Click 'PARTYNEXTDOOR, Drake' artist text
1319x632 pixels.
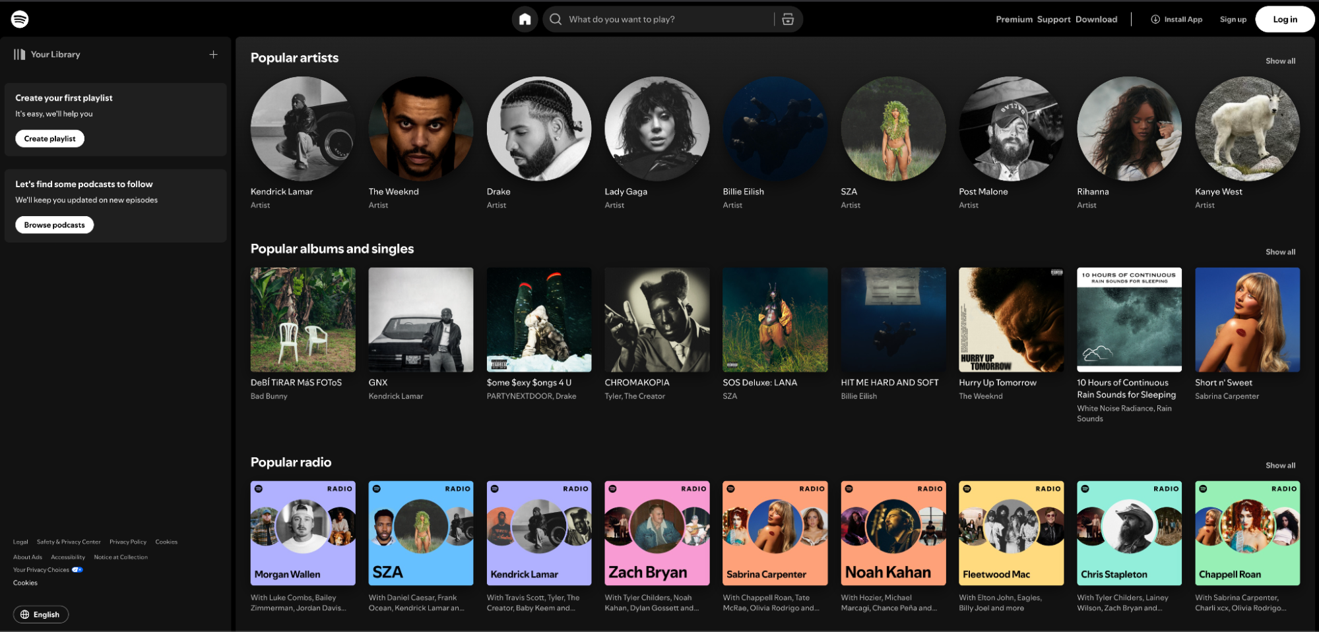(x=532, y=396)
